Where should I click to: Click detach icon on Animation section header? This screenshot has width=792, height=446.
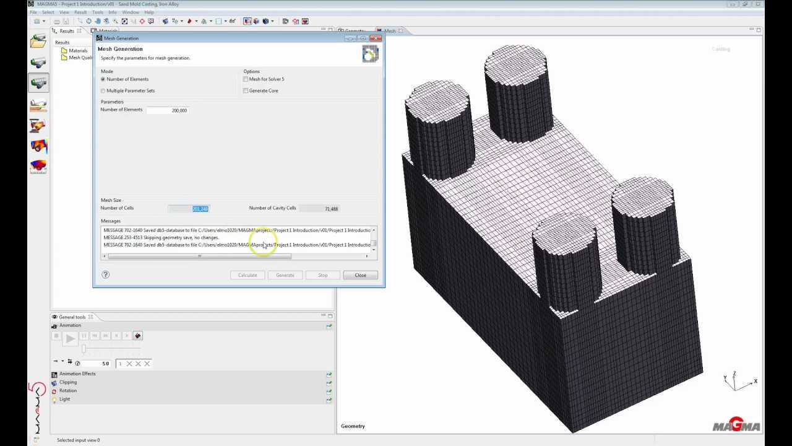coord(329,326)
